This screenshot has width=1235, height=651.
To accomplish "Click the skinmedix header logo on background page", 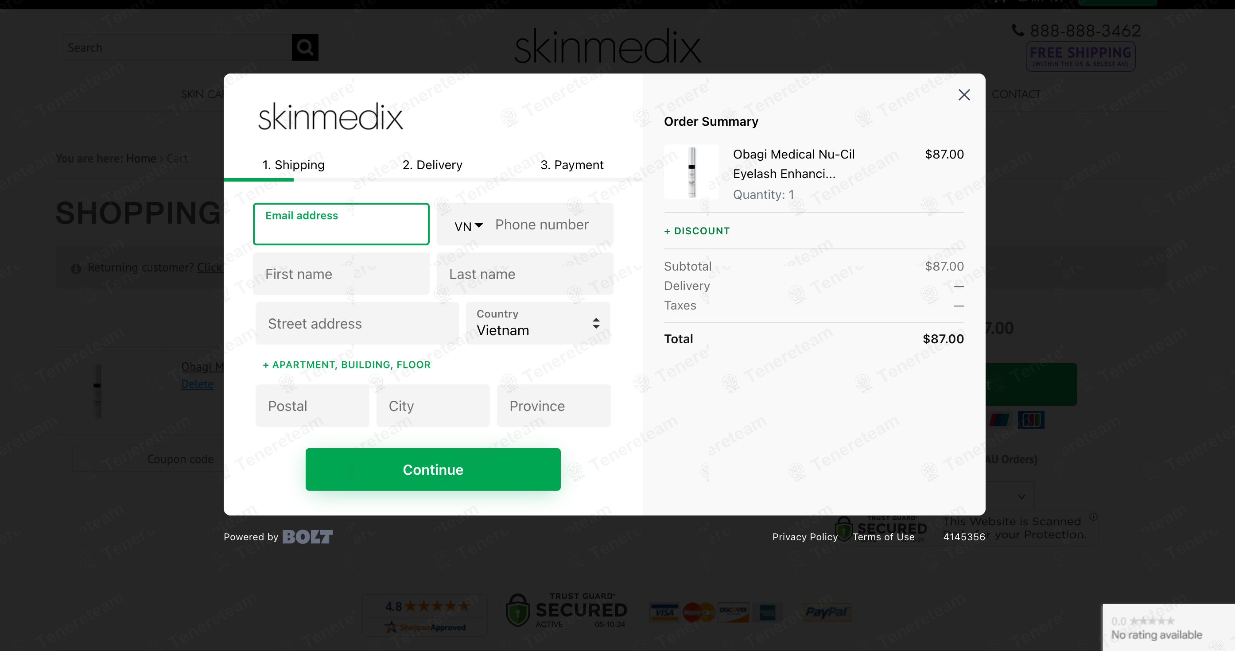I will pos(607,46).
